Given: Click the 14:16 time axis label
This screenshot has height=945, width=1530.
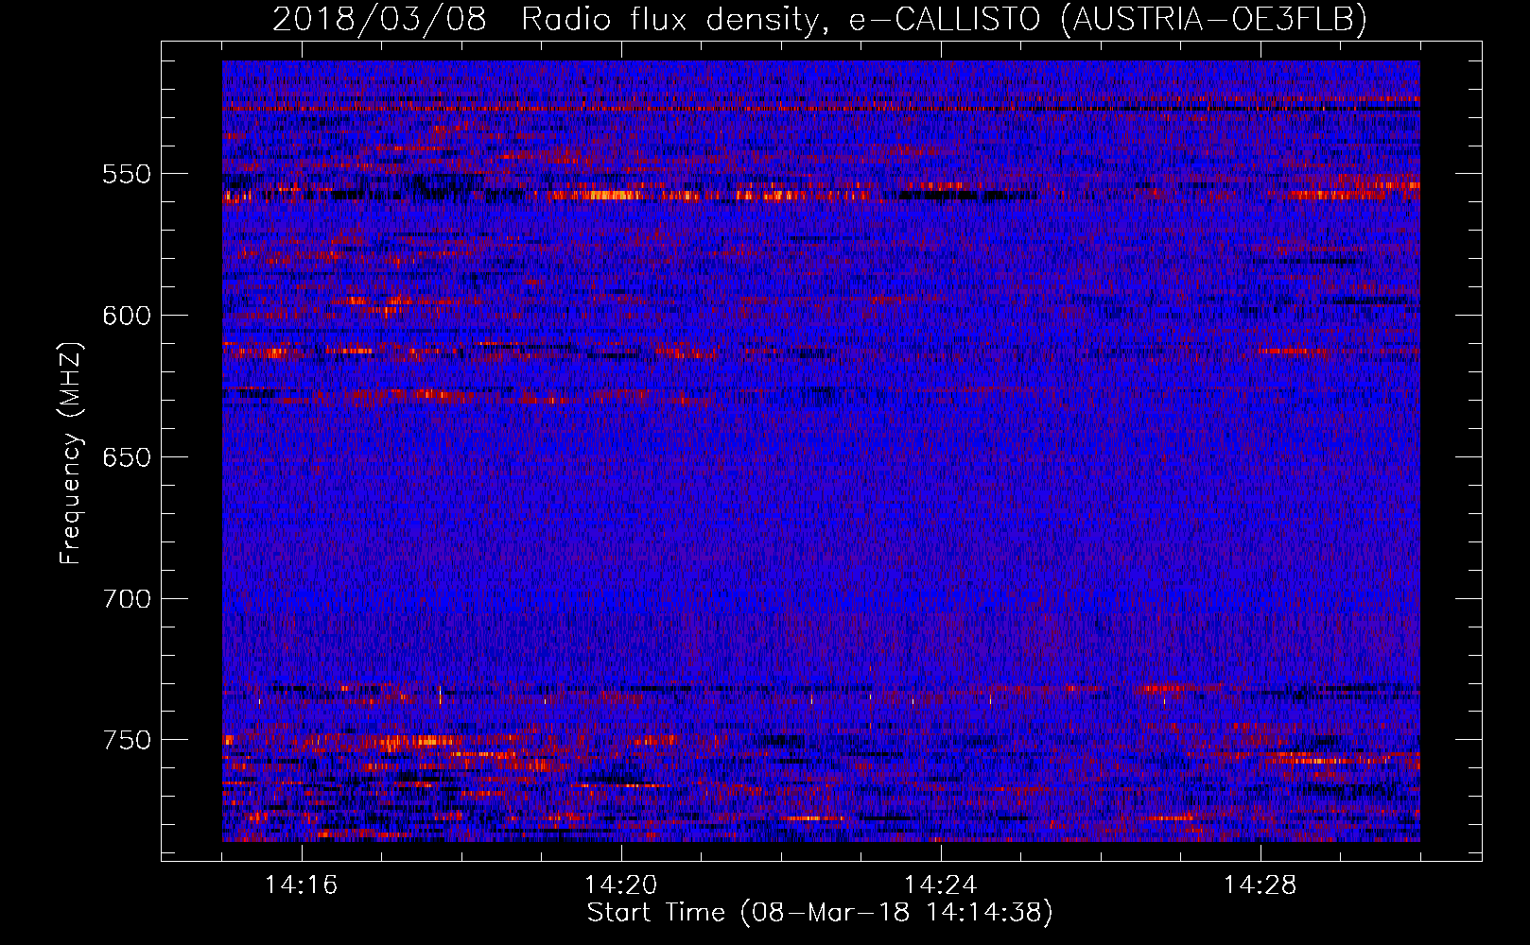Looking at the screenshot, I should pyautogui.click(x=301, y=885).
